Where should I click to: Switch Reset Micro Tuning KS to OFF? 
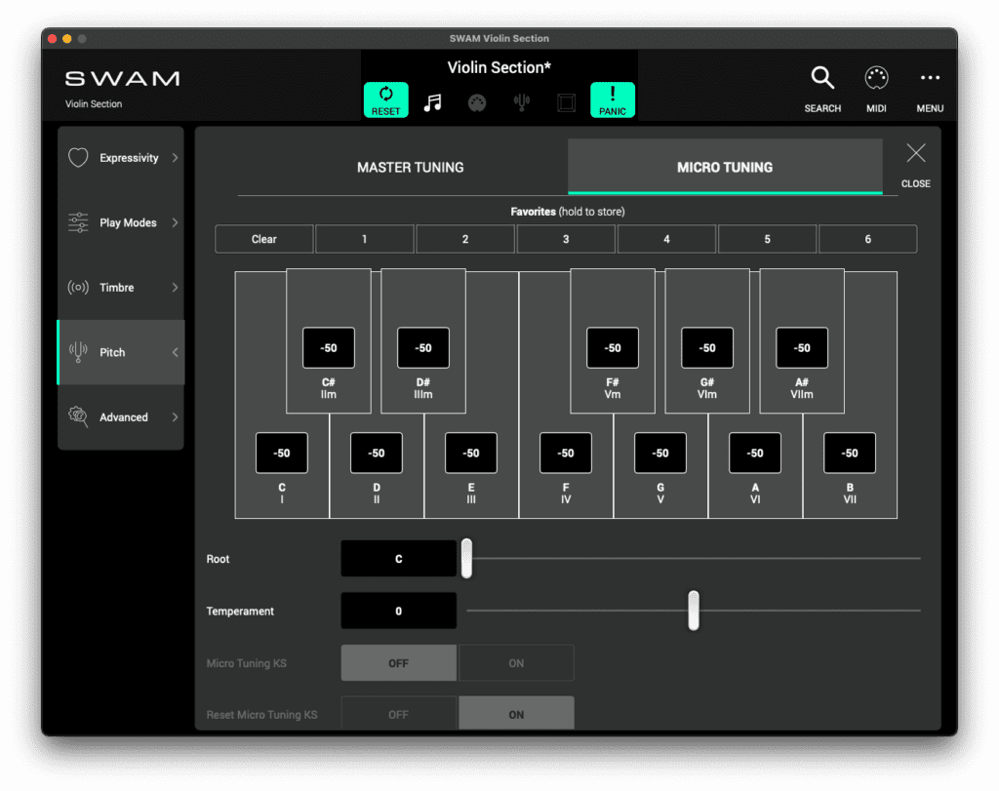point(398,714)
